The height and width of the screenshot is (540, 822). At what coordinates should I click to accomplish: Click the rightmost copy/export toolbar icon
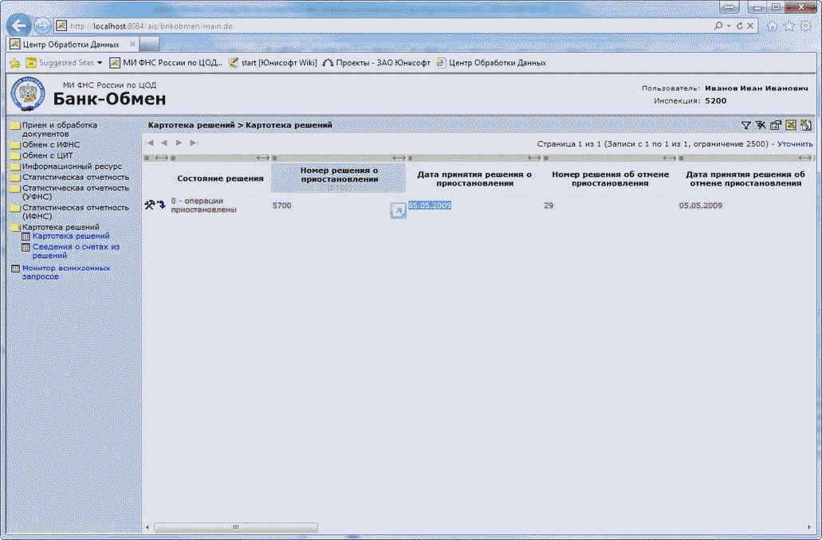[x=805, y=125]
